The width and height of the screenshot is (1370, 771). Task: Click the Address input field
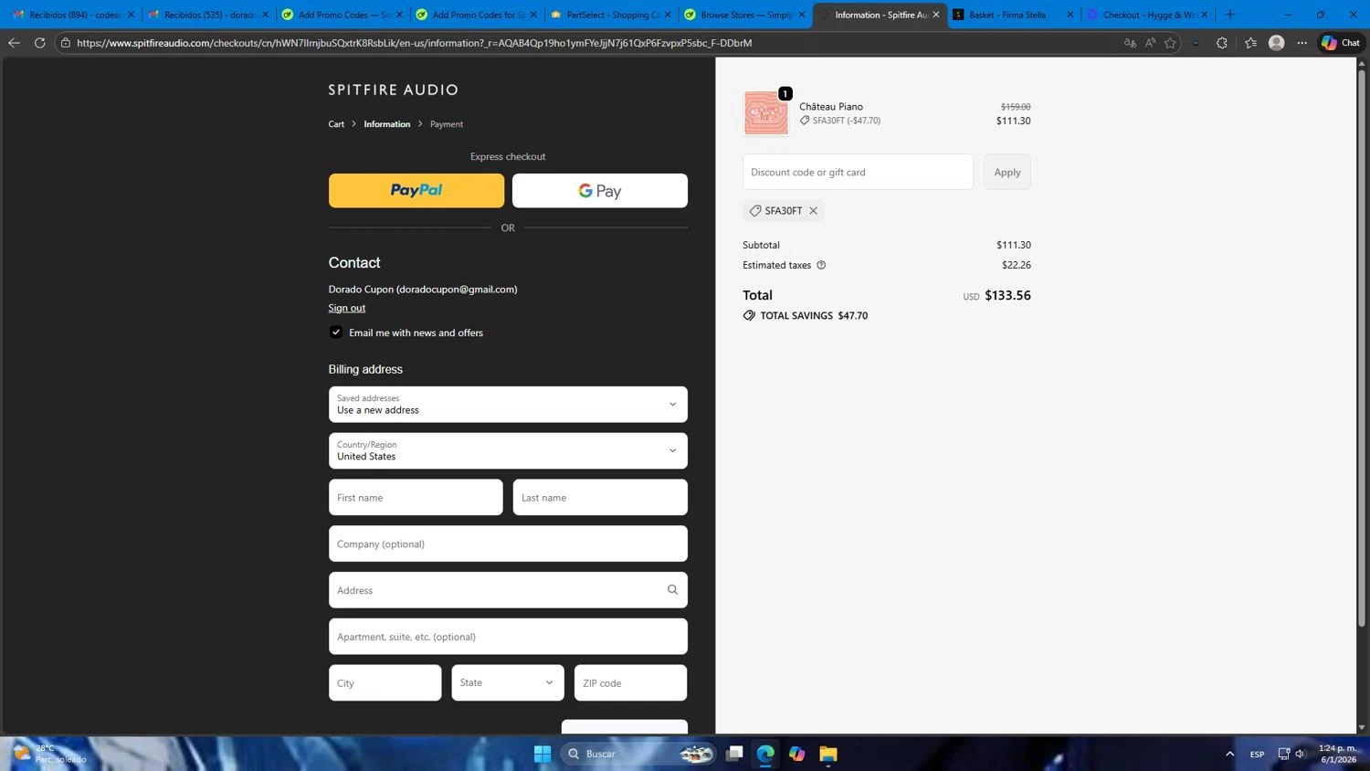[508, 590]
